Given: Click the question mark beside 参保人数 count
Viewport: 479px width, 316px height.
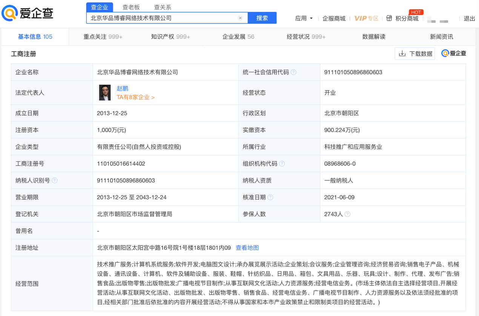Looking at the screenshot, I should coord(347,214).
